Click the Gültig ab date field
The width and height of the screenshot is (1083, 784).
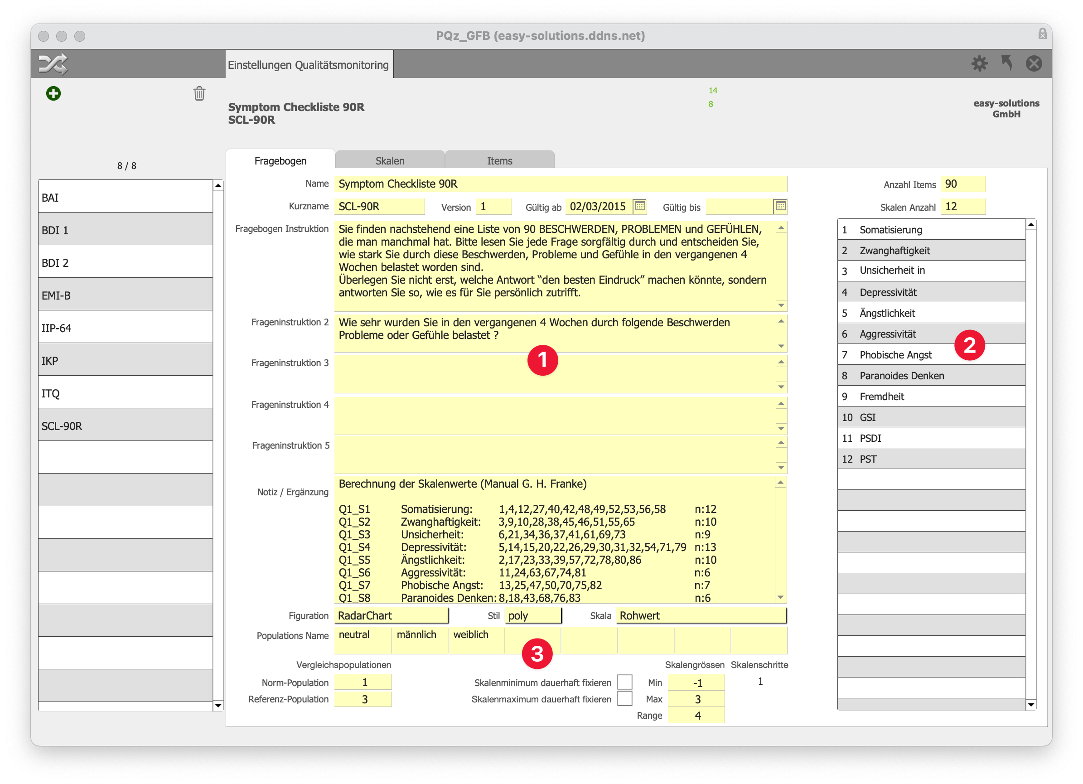599,206
